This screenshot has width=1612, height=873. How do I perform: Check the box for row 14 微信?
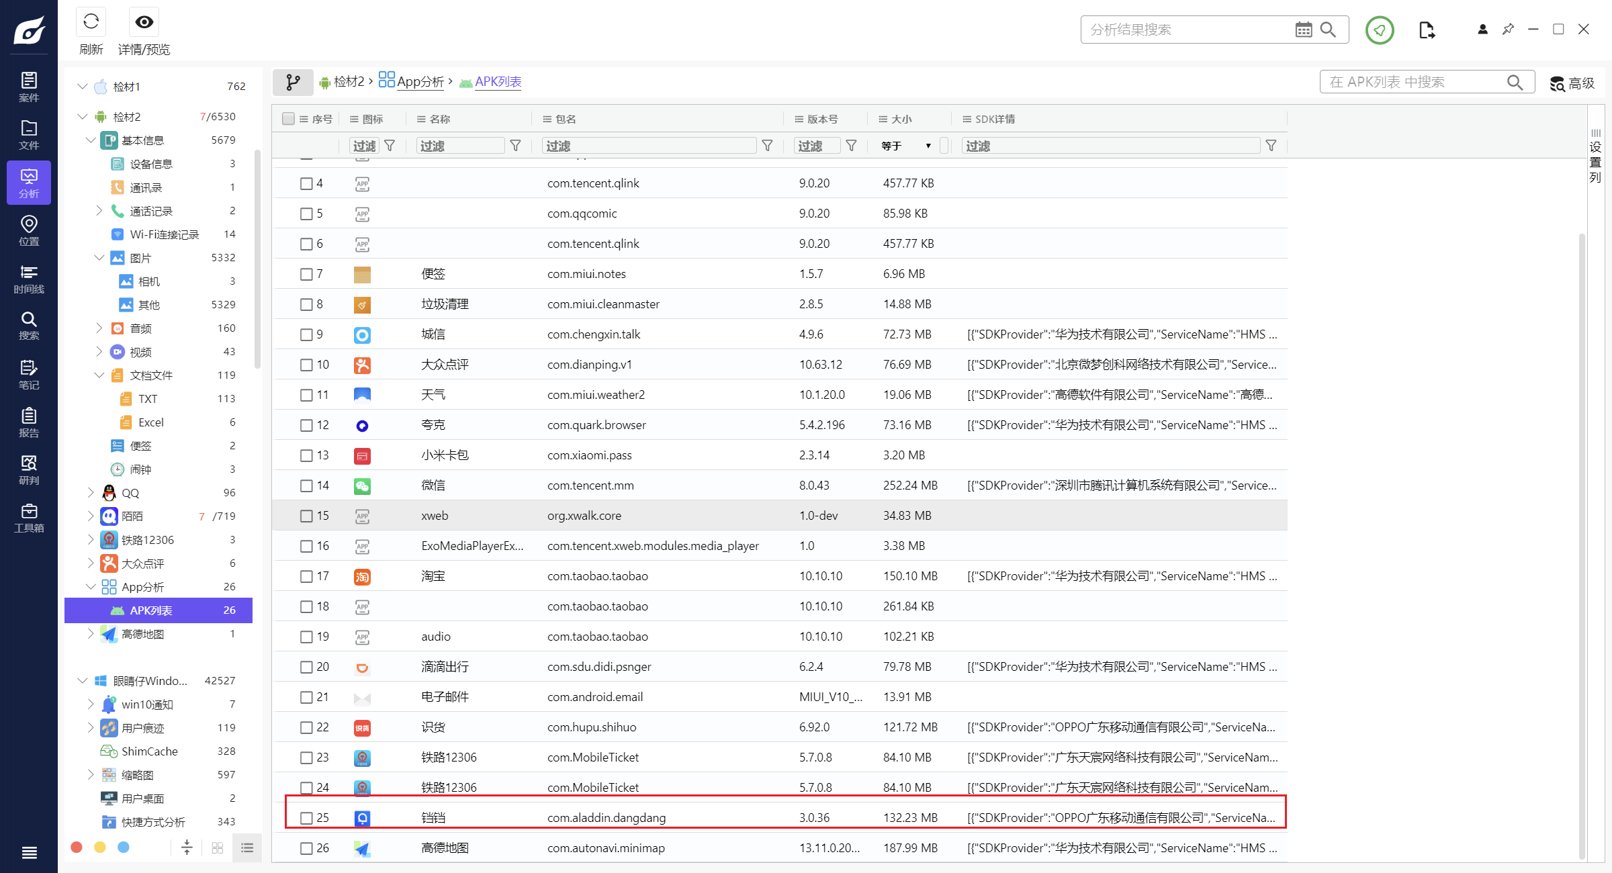(306, 486)
